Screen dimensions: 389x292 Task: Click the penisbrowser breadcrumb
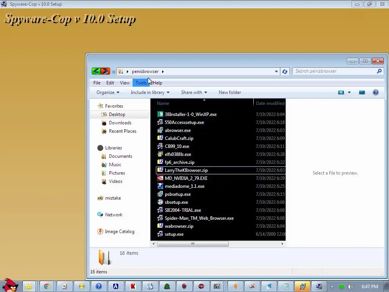click(145, 71)
